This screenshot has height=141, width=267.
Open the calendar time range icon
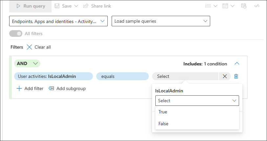tap(225, 6)
